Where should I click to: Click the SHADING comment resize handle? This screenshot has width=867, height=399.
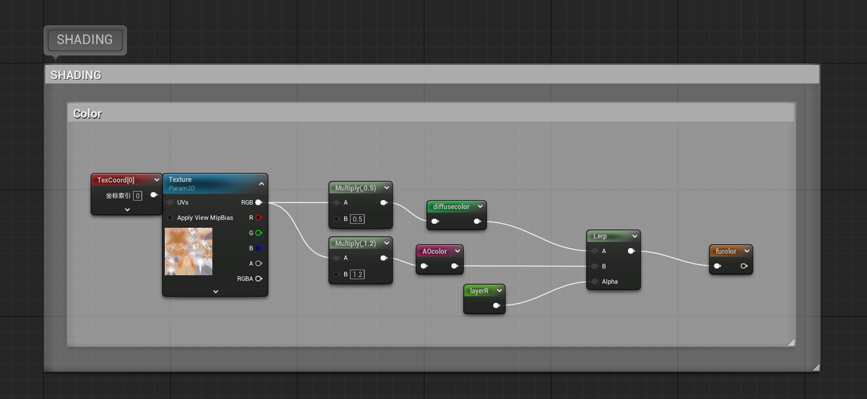click(x=816, y=367)
